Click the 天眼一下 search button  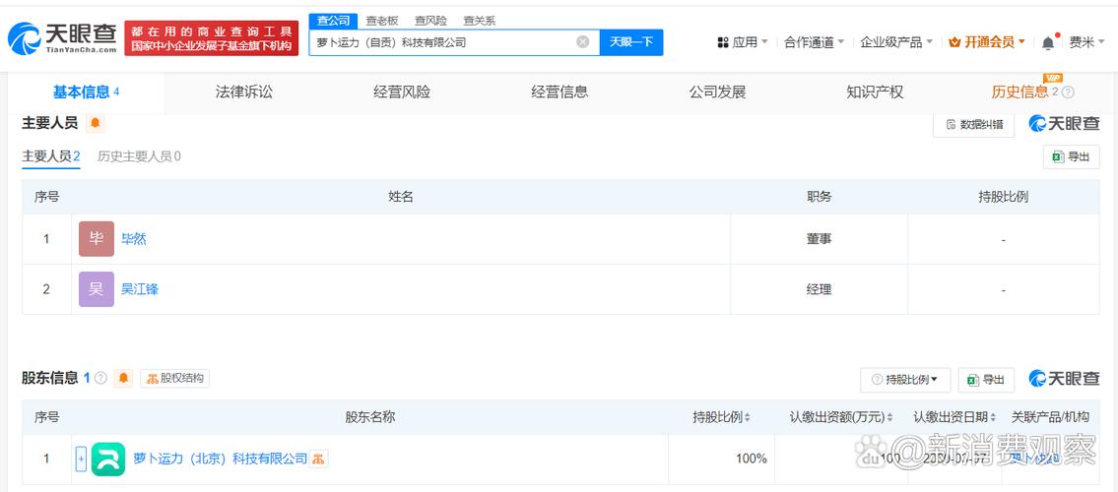[631, 42]
